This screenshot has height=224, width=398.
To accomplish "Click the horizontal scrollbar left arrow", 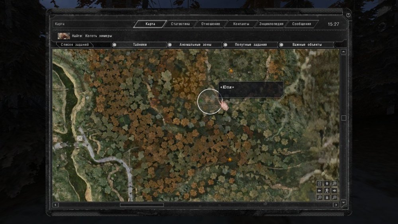I will [x=55, y=205].
